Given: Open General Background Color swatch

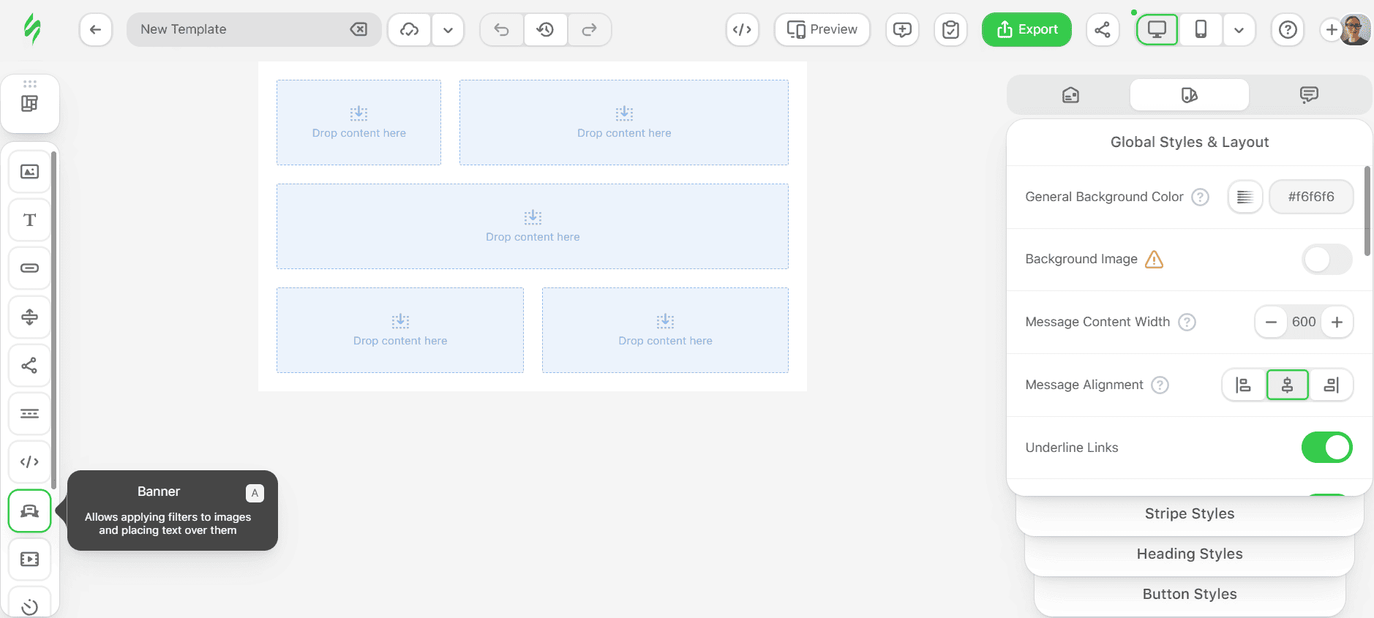Looking at the screenshot, I should [1245, 197].
